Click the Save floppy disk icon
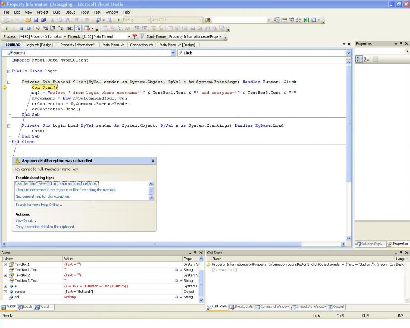 click(36, 20)
